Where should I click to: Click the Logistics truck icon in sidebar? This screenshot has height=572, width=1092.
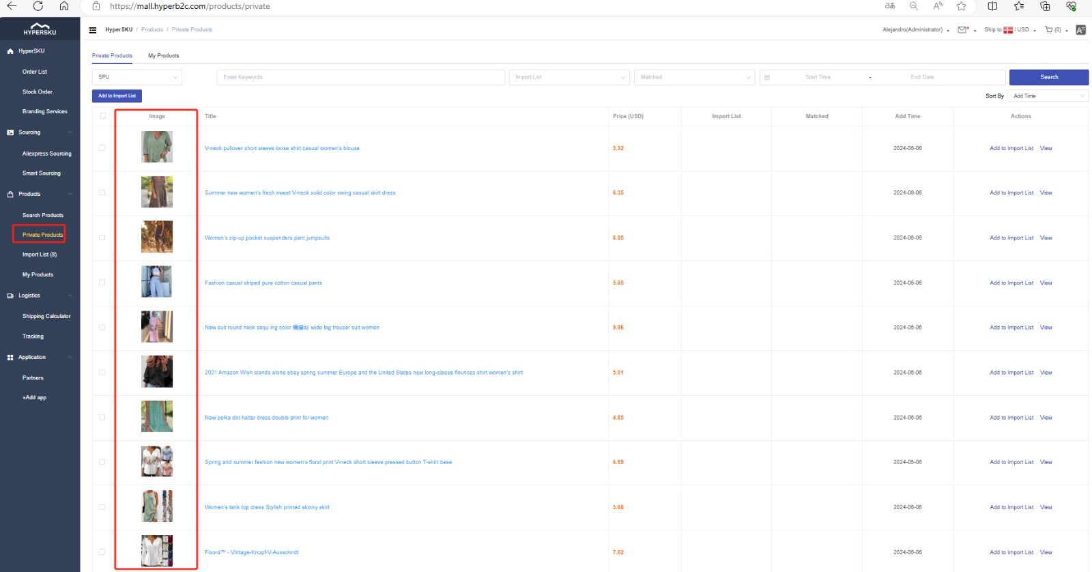[x=10, y=296]
